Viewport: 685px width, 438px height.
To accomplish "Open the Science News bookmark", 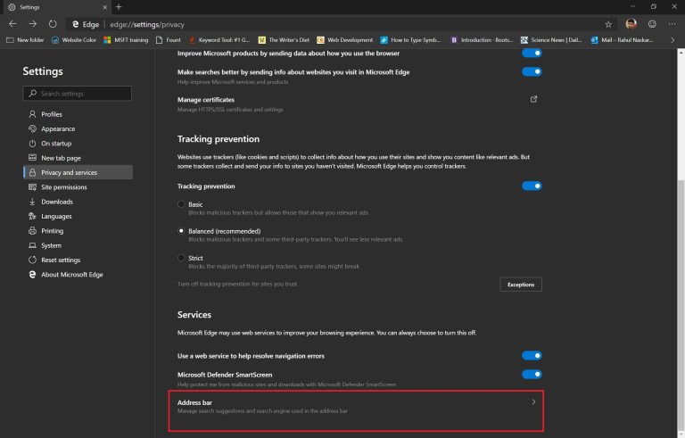I will tap(551, 40).
